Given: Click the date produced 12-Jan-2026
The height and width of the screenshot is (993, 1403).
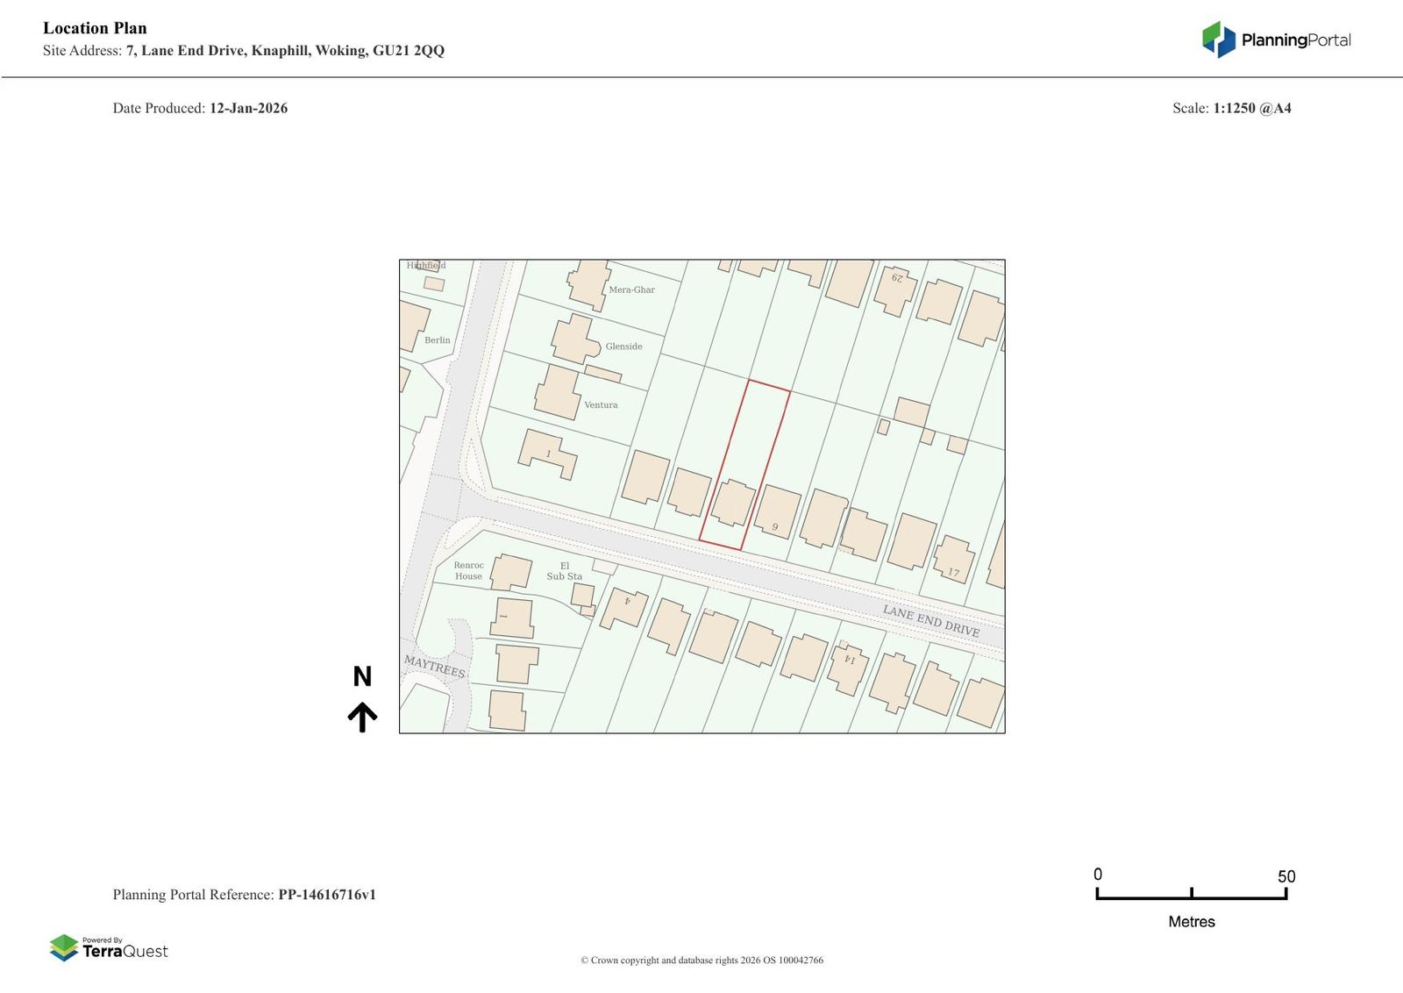Looking at the screenshot, I should [x=248, y=109].
